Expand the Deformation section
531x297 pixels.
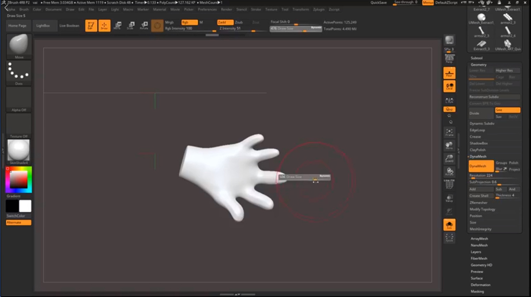(x=480, y=285)
